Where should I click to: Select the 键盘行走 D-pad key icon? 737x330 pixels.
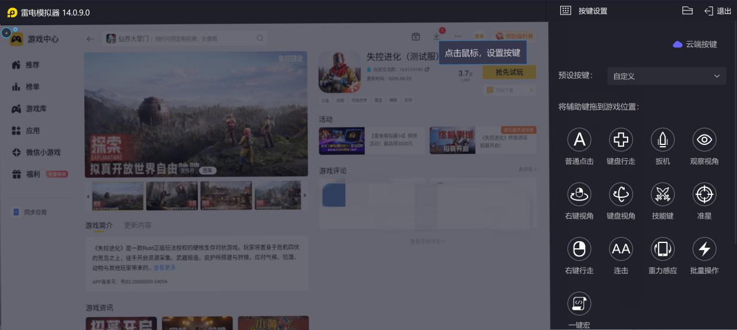[x=621, y=139]
